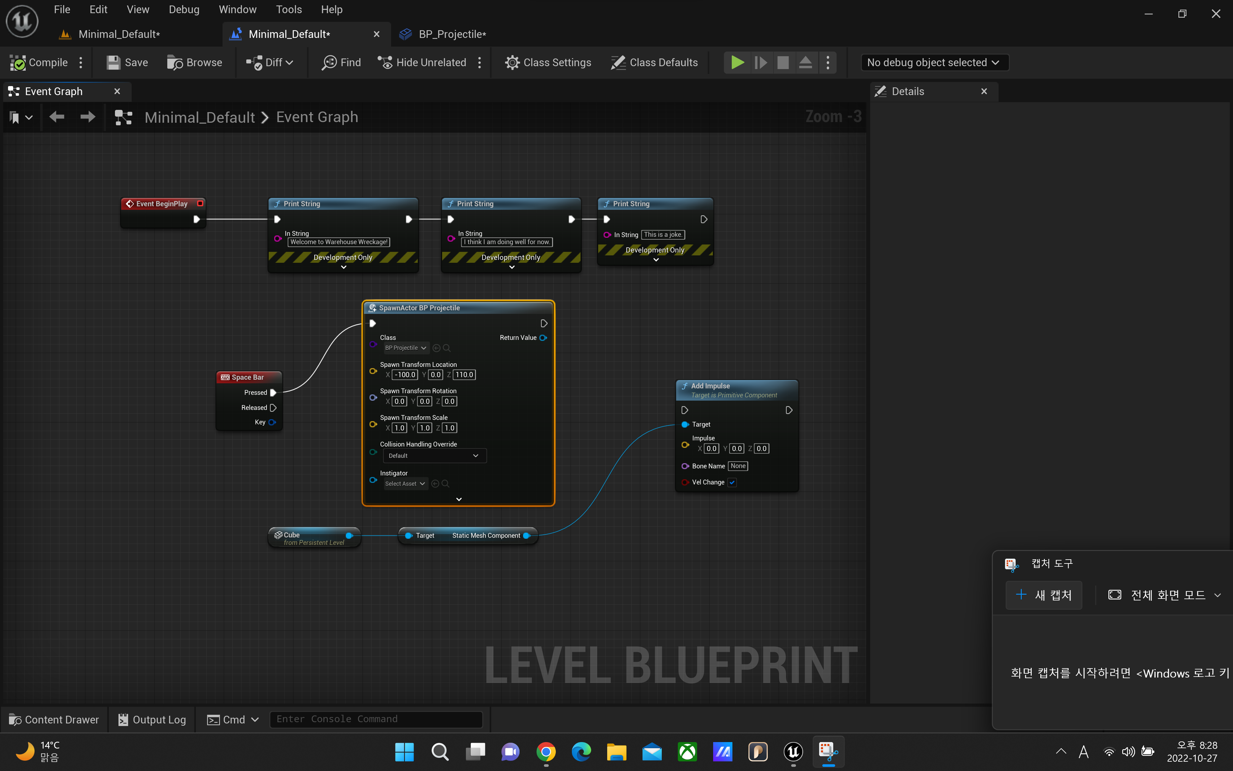Expand hidden pins on SpawnActor BP Projectile node
This screenshot has width=1233, height=771.
tap(458, 499)
